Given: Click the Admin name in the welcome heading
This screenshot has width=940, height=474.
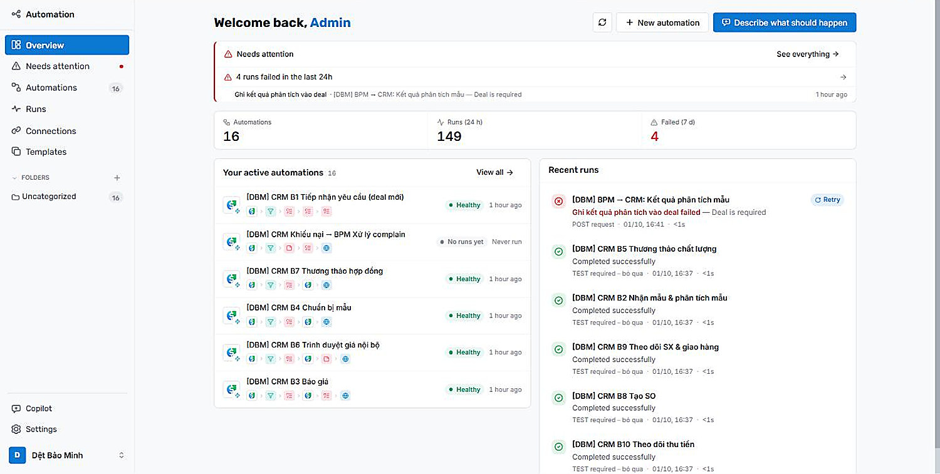Looking at the screenshot, I should click(330, 23).
